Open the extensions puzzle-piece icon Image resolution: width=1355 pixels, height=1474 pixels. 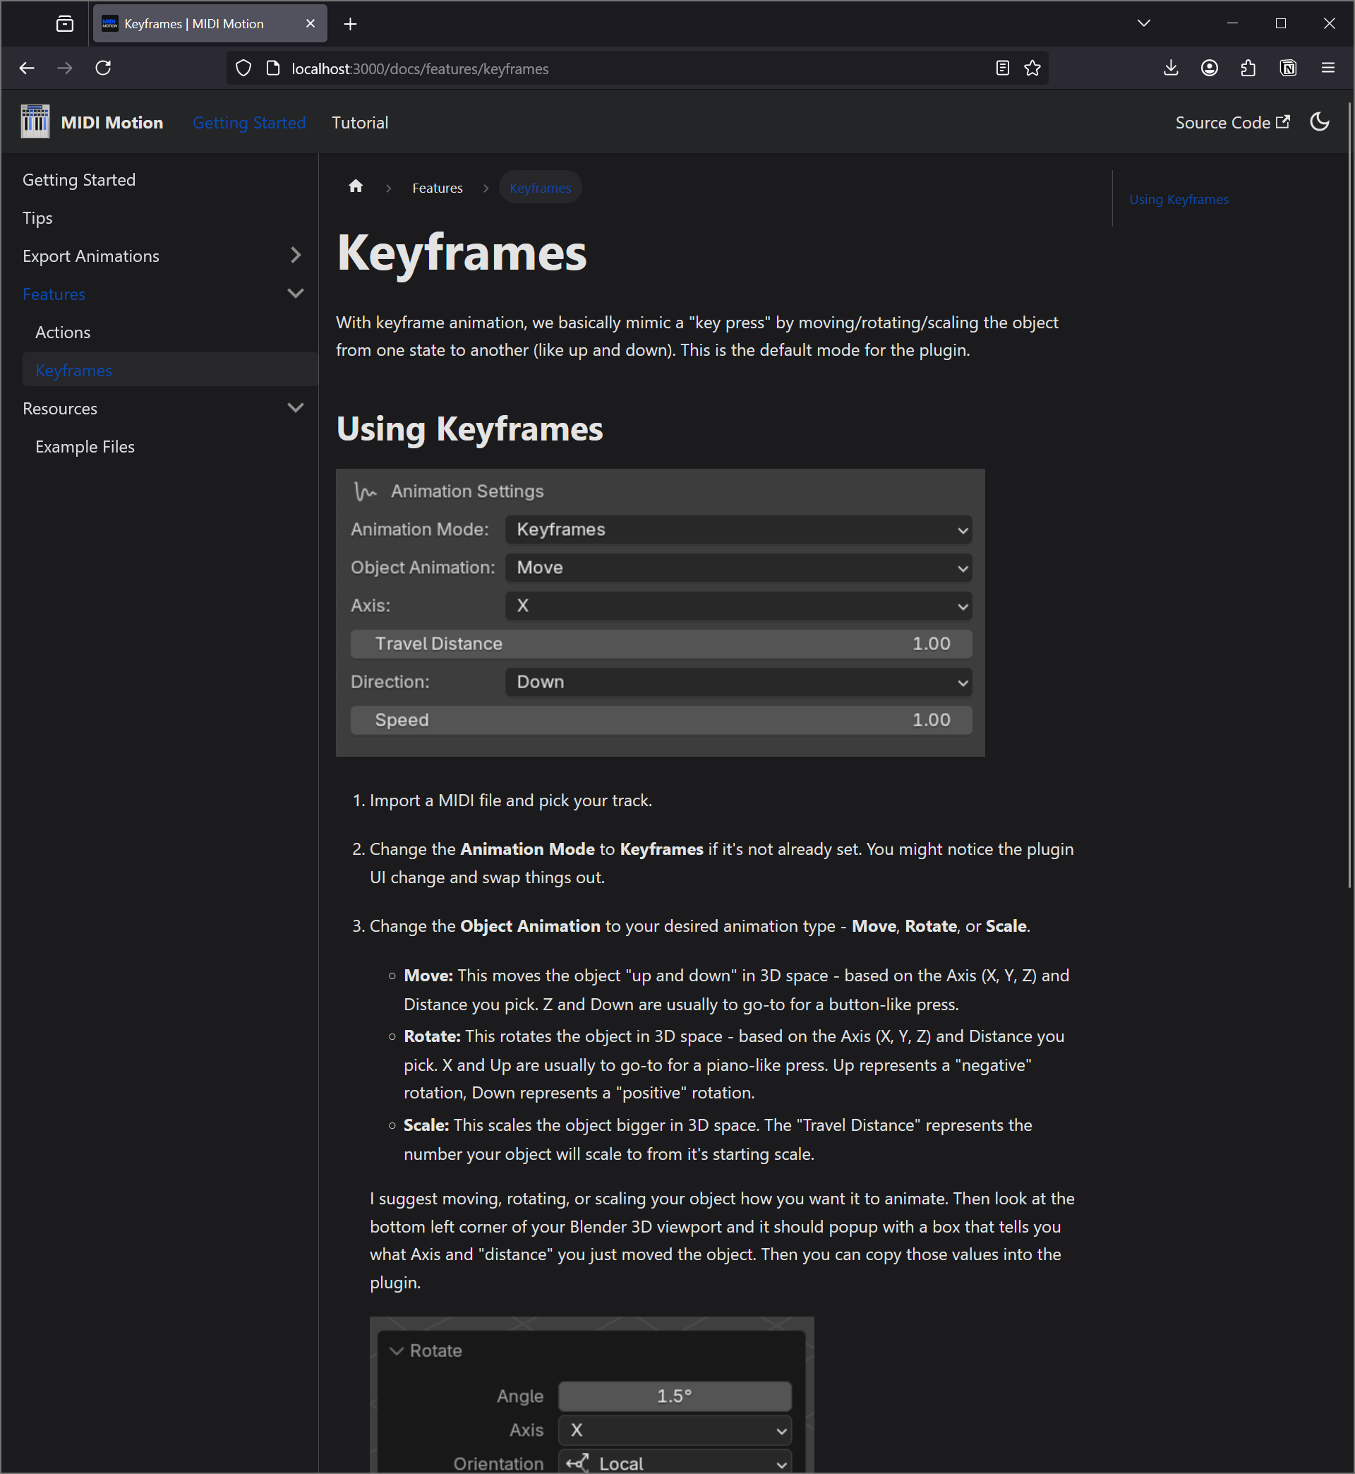1248,68
